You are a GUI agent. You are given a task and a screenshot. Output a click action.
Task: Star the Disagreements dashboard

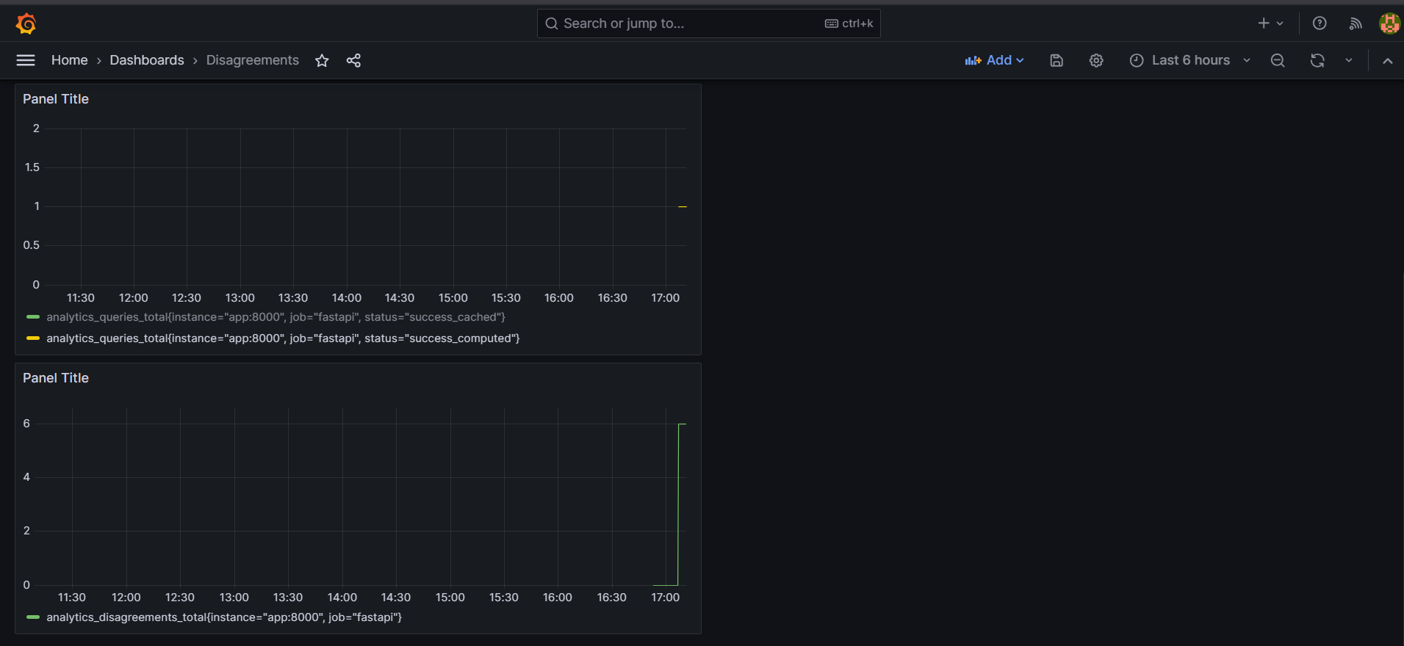tap(322, 60)
